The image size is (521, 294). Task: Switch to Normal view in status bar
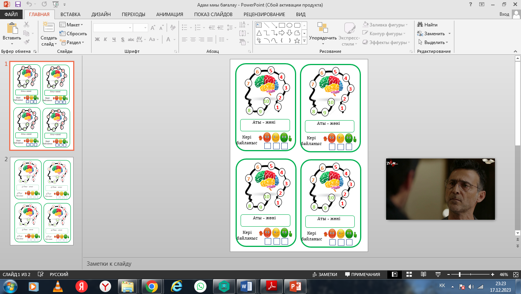click(394, 274)
